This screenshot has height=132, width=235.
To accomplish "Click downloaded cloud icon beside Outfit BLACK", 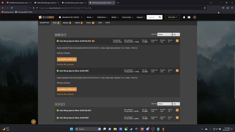I will point(93,41).
